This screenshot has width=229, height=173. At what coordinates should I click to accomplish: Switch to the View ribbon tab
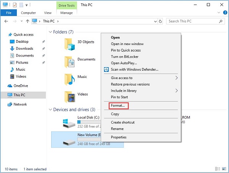(x=48, y=13)
